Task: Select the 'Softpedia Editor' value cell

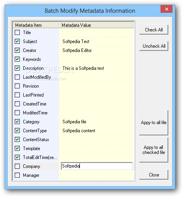Action: pyautogui.click(x=96, y=50)
